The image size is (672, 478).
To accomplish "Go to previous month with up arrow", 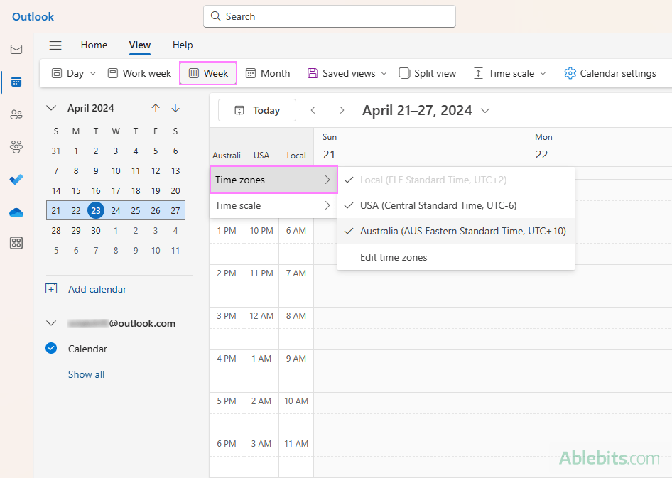I will [156, 108].
